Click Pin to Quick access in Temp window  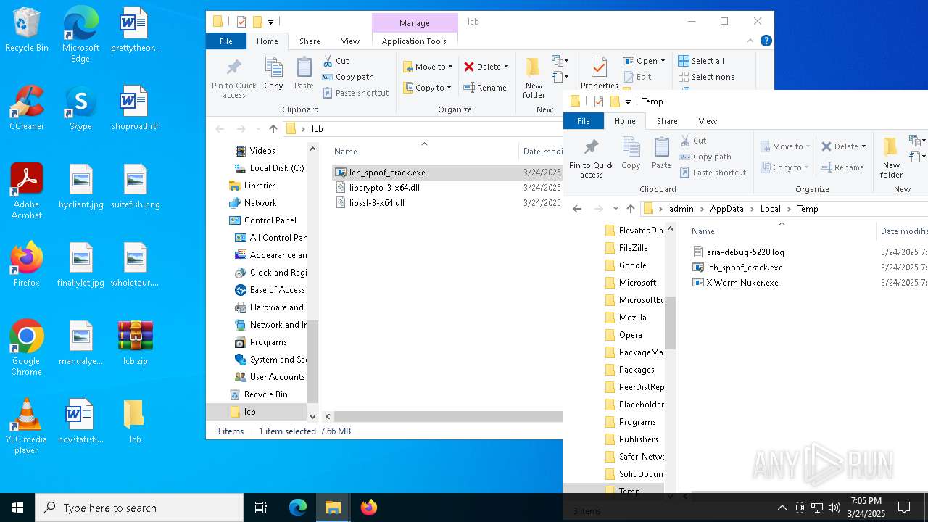[x=591, y=158]
